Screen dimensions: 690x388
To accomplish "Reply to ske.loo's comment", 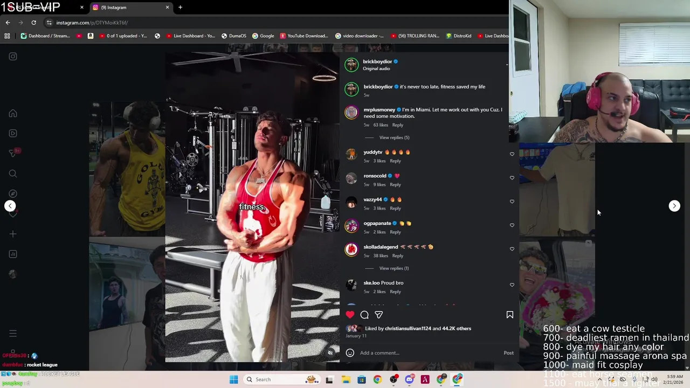I will coord(395,292).
